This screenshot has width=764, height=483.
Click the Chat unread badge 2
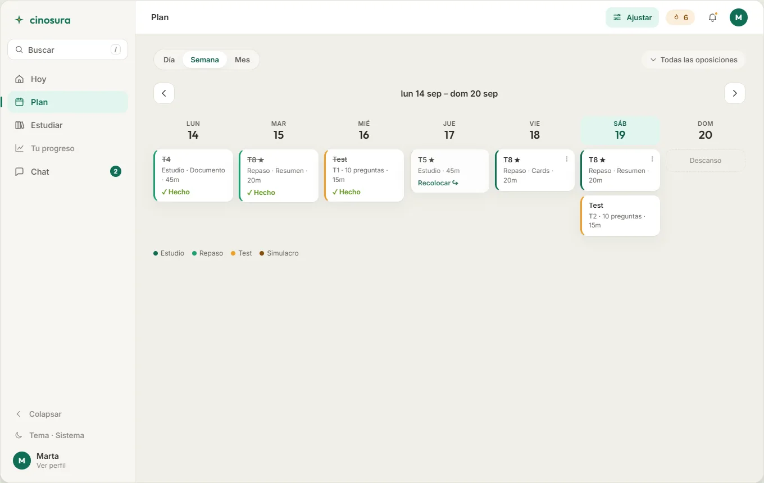point(116,171)
